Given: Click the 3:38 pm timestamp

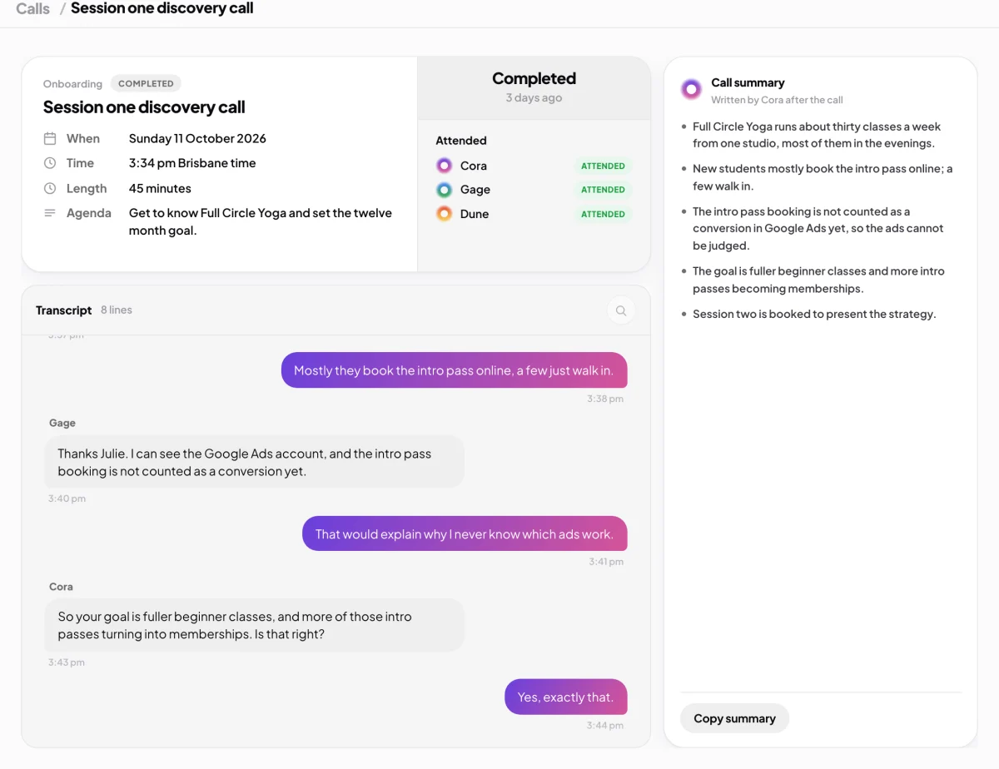Looking at the screenshot, I should click(605, 399).
